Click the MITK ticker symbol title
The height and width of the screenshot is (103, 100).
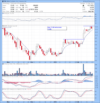(x=4, y=2)
